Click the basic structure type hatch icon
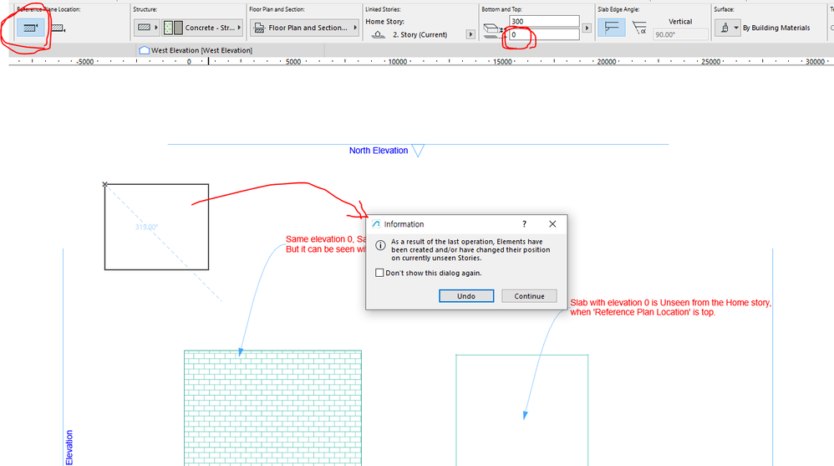Screen dimensions: 834x466 click(144, 27)
